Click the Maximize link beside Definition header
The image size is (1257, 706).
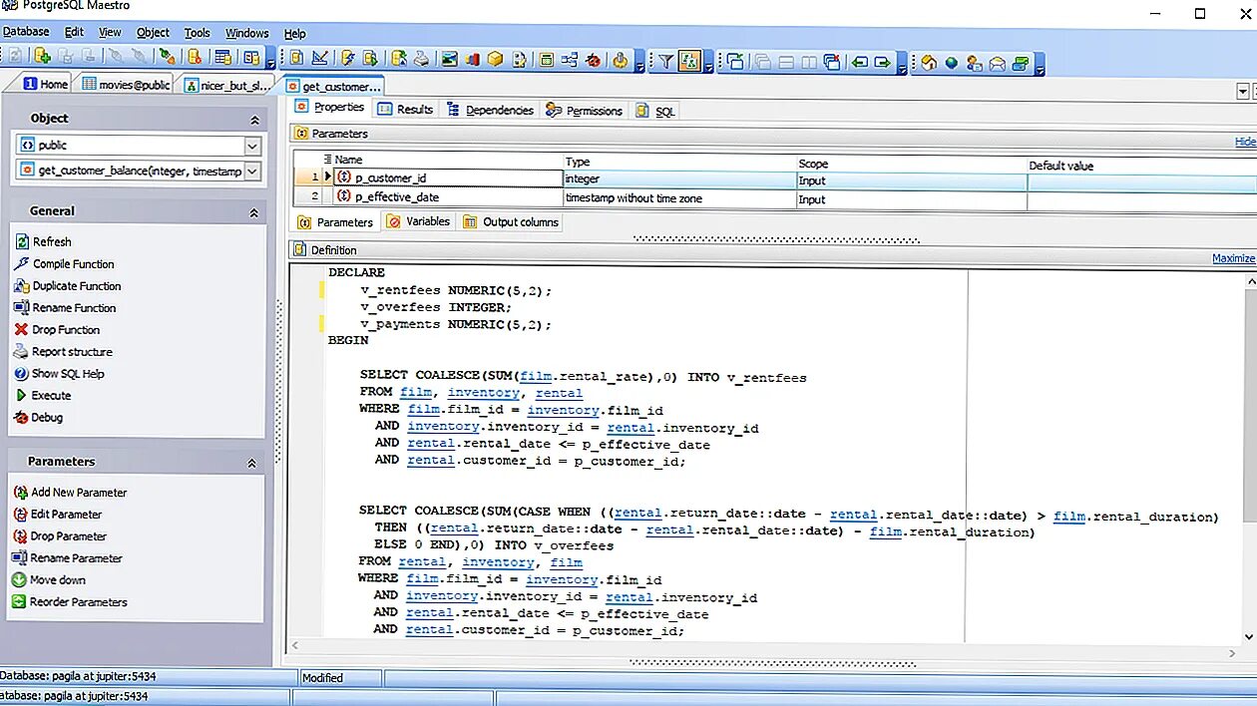point(1234,258)
